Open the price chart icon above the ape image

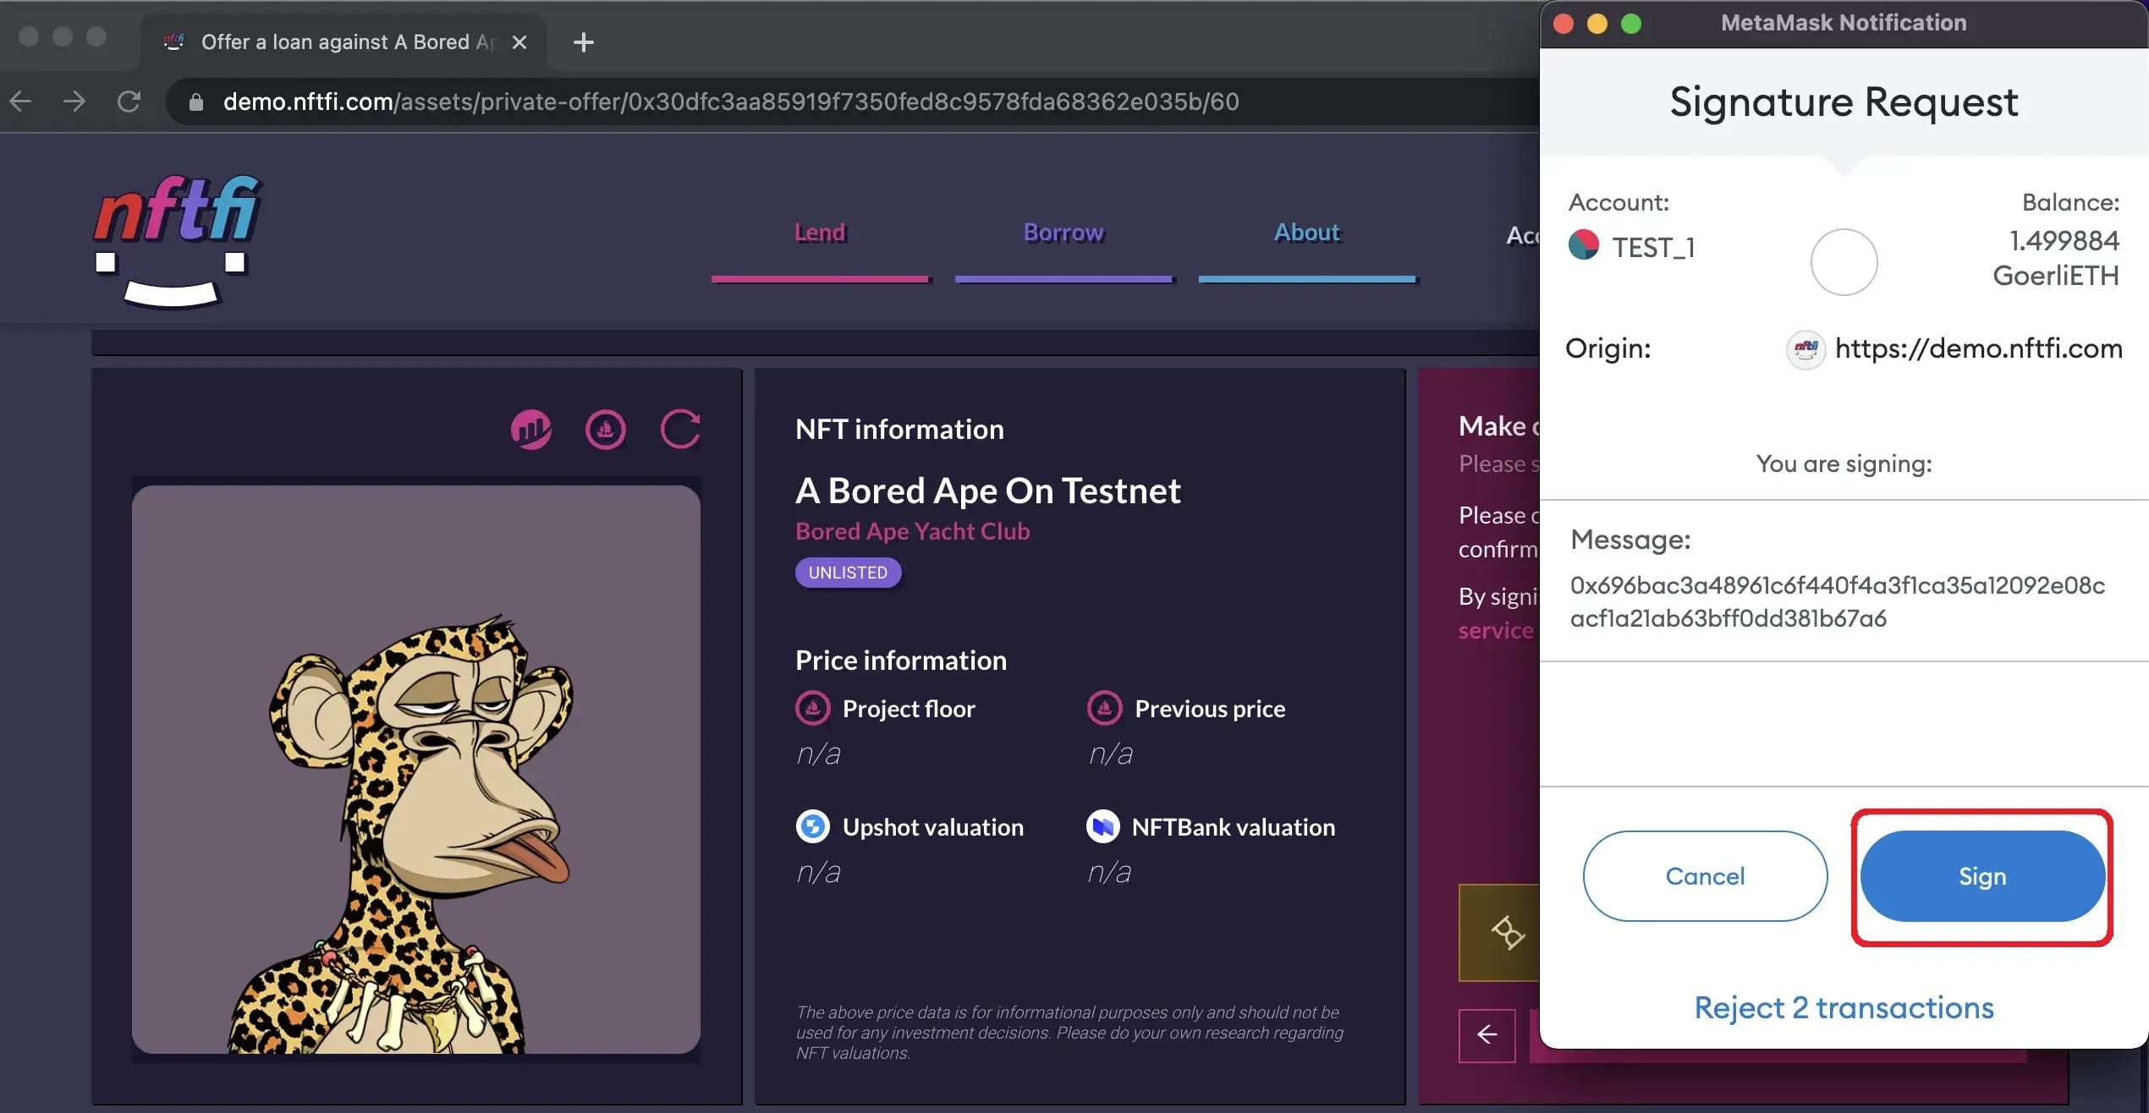point(531,430)
